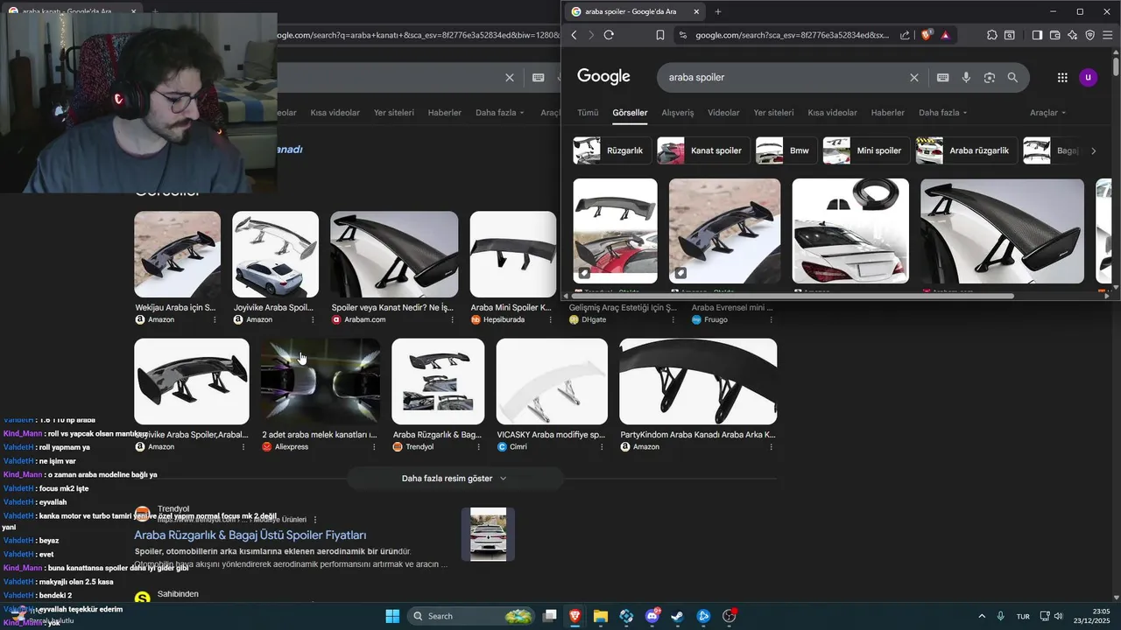The height and width of the screenshot is (630, 1121).
Task: Select the Bmw suggestion chip
Action: (786, 150)
